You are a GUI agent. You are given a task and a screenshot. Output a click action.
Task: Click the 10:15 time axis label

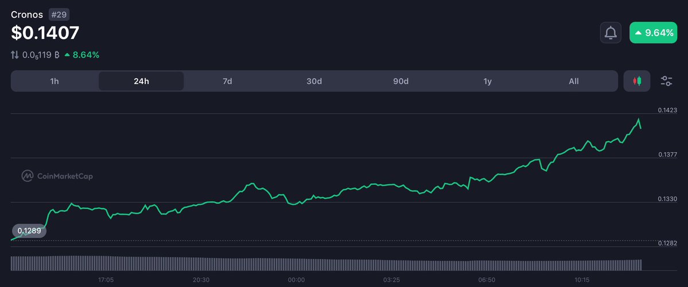(582, 280)
